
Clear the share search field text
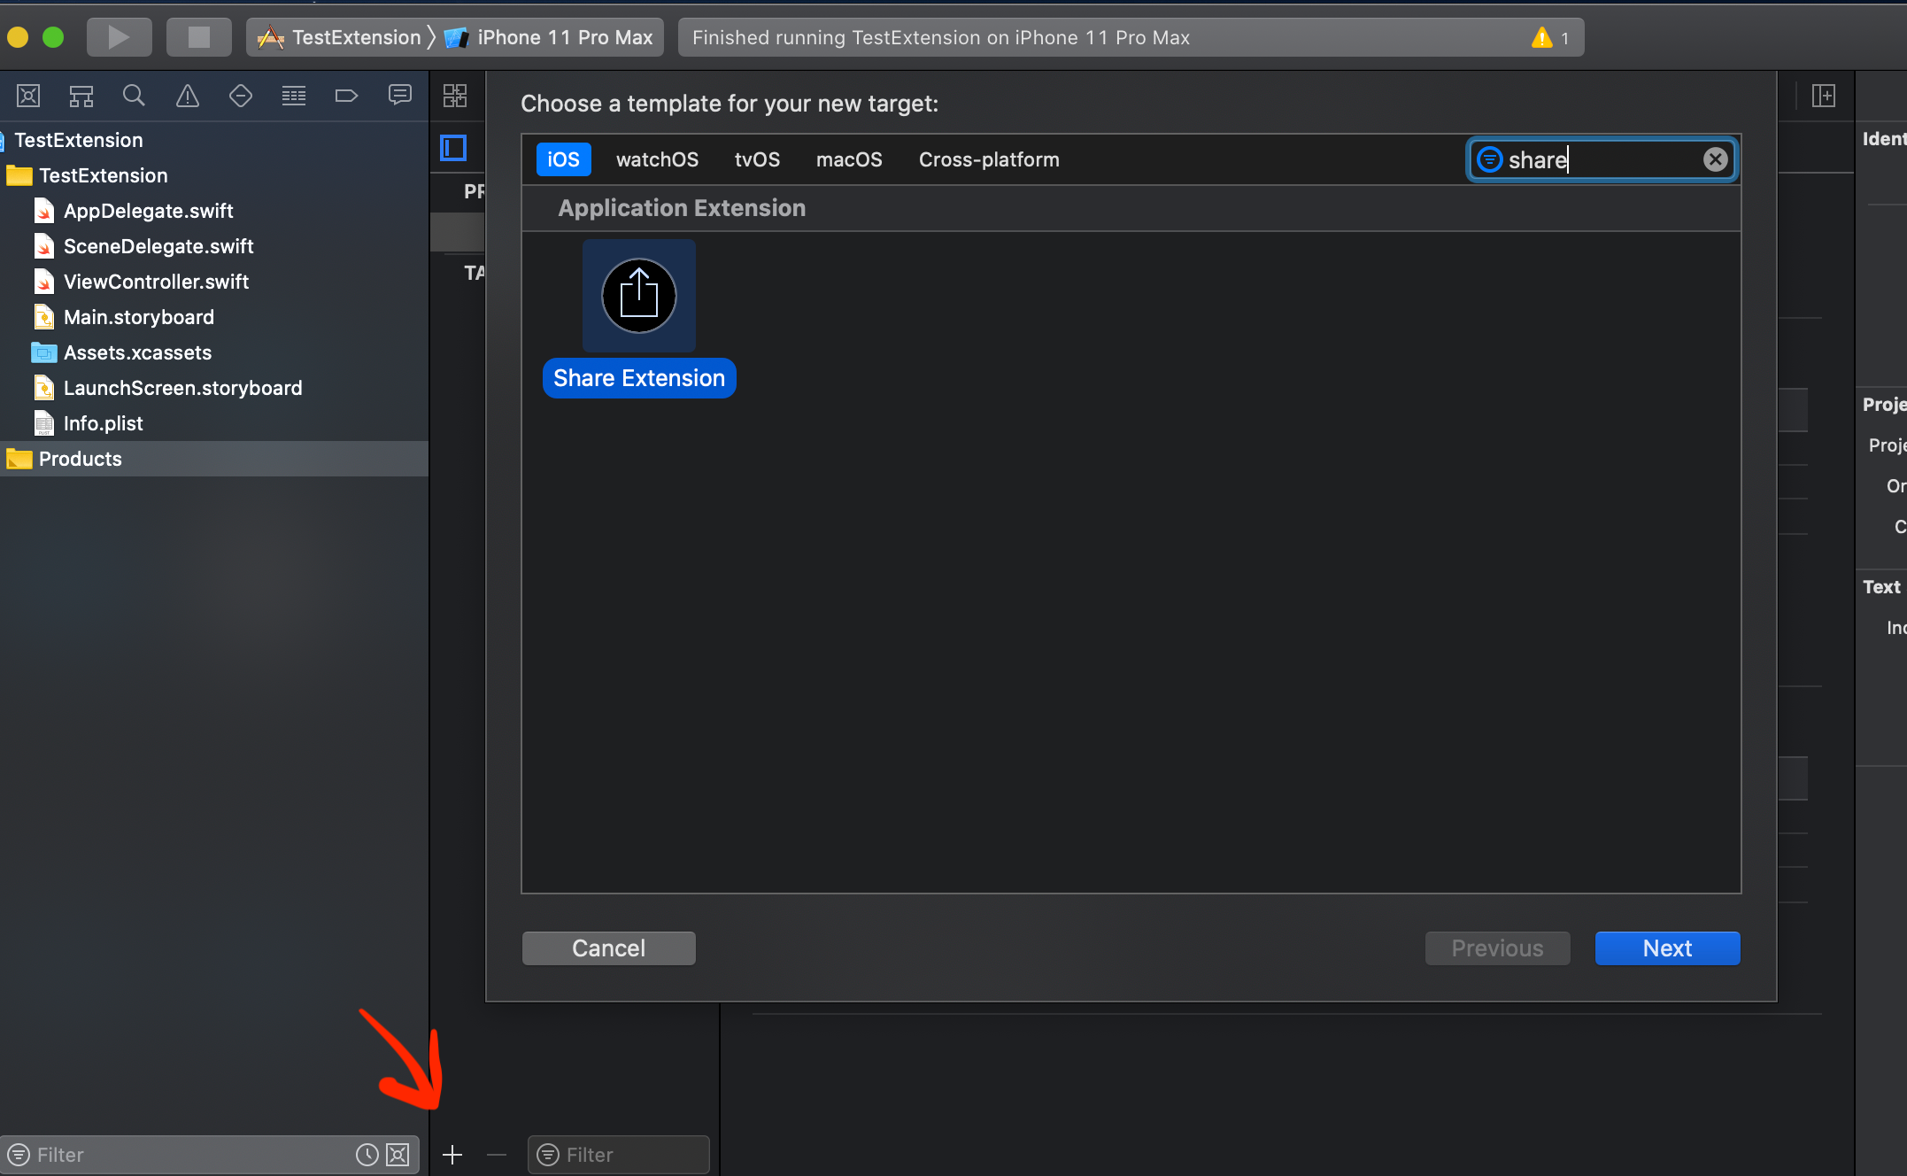click(x=1715, y=159)
